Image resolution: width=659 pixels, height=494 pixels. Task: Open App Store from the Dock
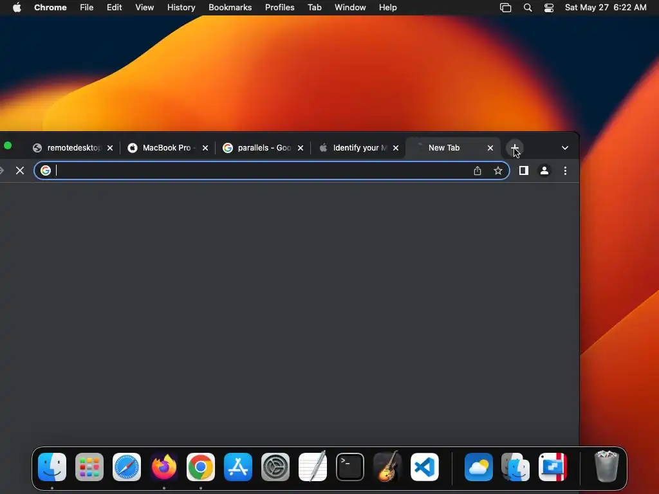tap(238, 467)
